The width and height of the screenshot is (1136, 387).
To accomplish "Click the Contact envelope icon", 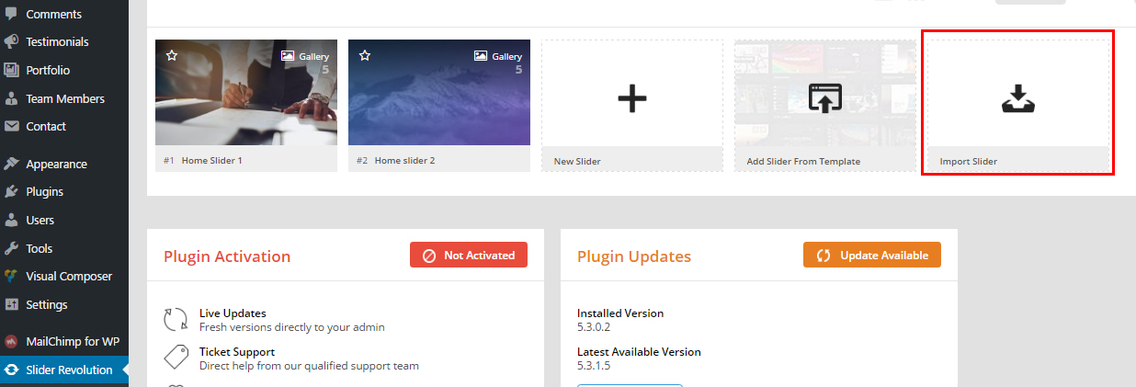I will [11, 127].
